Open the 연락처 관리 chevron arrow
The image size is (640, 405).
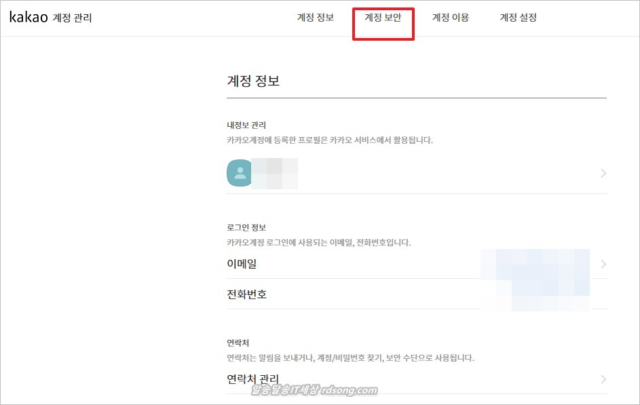tap(603, 379)
